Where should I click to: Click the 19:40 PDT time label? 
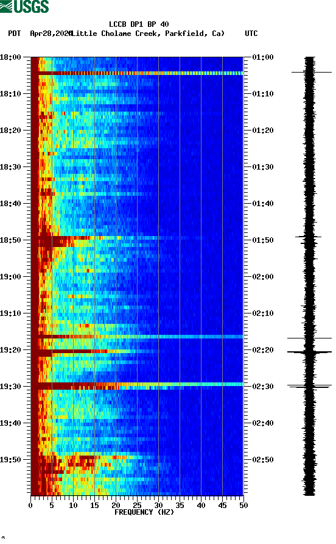[10, 423]
